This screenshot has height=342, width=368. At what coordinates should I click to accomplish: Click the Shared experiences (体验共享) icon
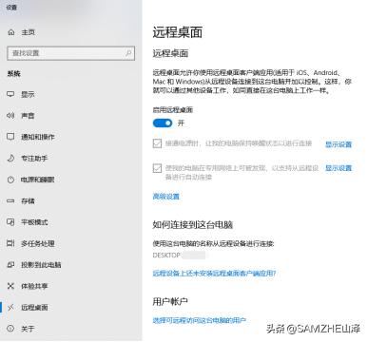point(10,286)
